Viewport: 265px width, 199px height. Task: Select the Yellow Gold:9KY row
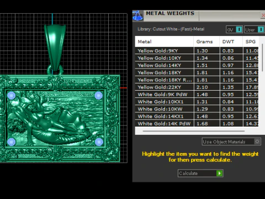pos(197,51)
